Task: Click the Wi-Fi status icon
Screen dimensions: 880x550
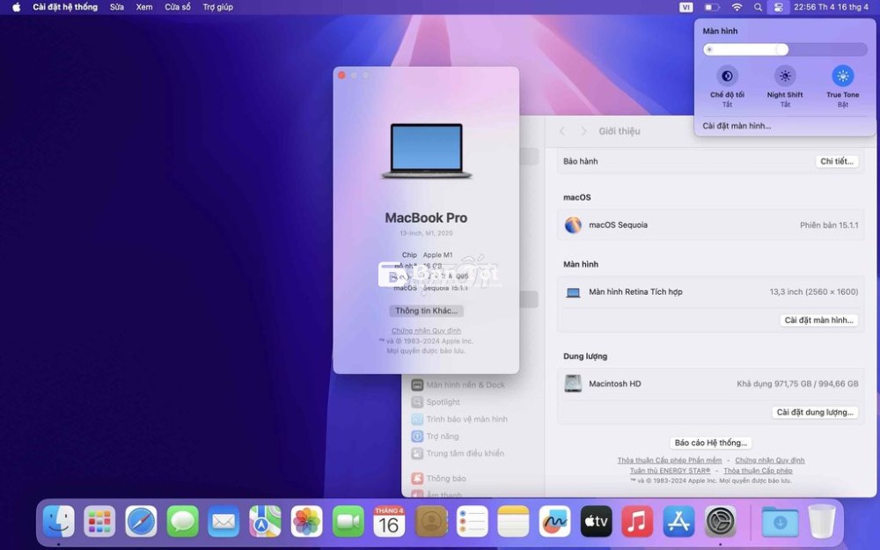Action: pyautogui.click(x=737, y=7)
